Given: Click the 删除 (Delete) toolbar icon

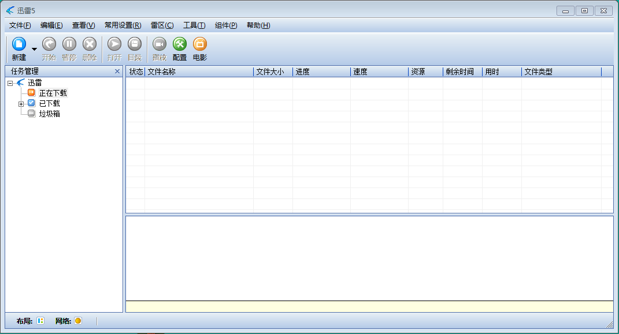Looking at the screenshot, I should (90, 44).
